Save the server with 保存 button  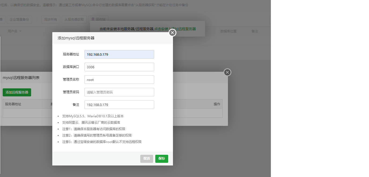(x=162, y=159)
